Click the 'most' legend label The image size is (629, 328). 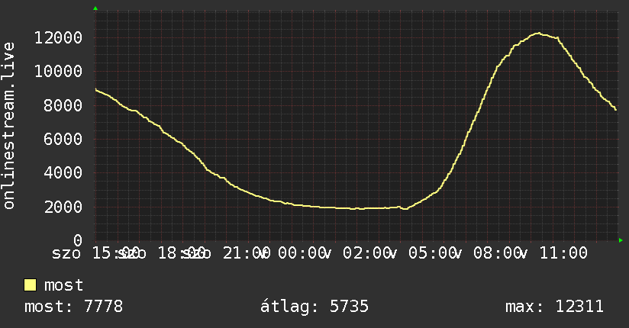coord(63,285)
